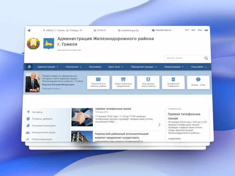Click house icon on Инвестиционные предложения tile
The width and height of the screenshot is (235, 176).
click(x=123, y=79)
